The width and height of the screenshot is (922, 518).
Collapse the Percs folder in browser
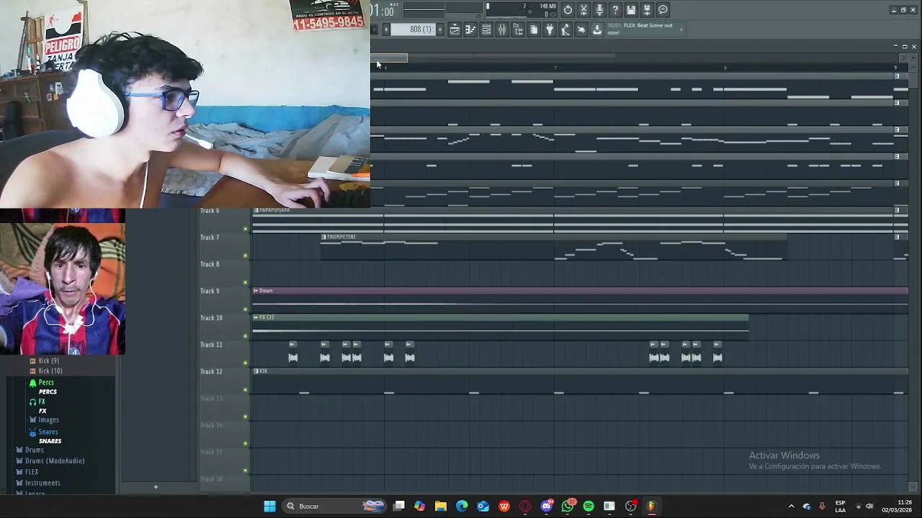tap(46, 382)
